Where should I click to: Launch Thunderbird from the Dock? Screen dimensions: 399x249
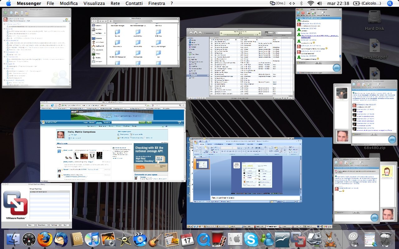61,239
